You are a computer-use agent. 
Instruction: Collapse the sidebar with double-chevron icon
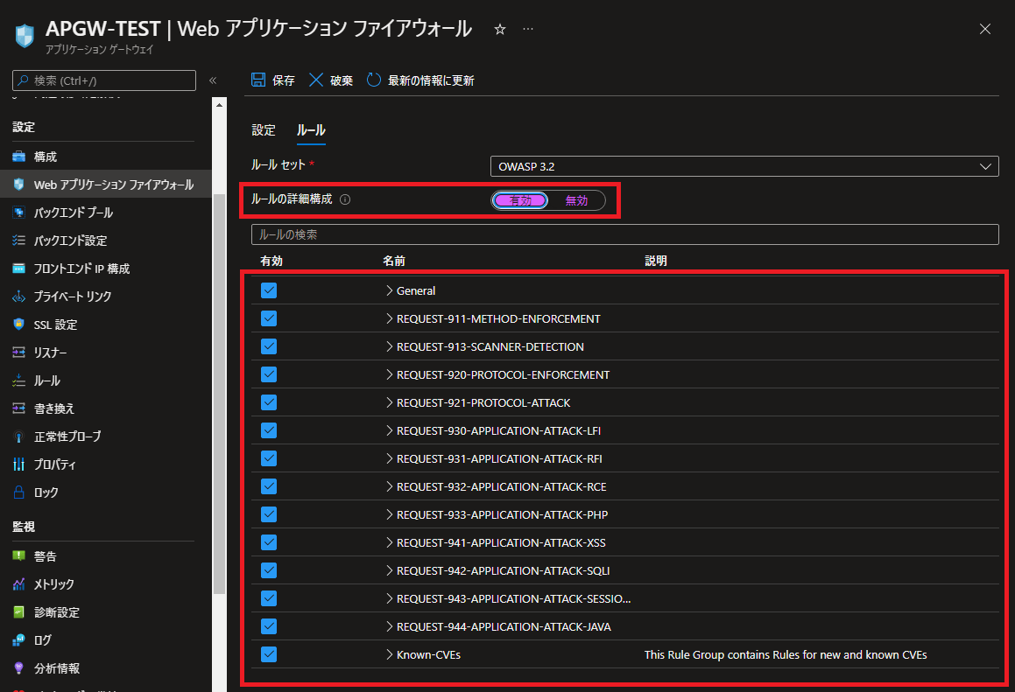click(x=213, y=80)
